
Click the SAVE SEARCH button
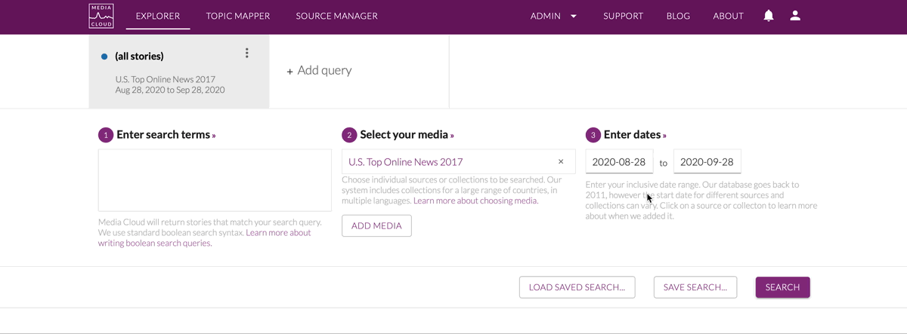pyautogui.click(x=695, y=287)
